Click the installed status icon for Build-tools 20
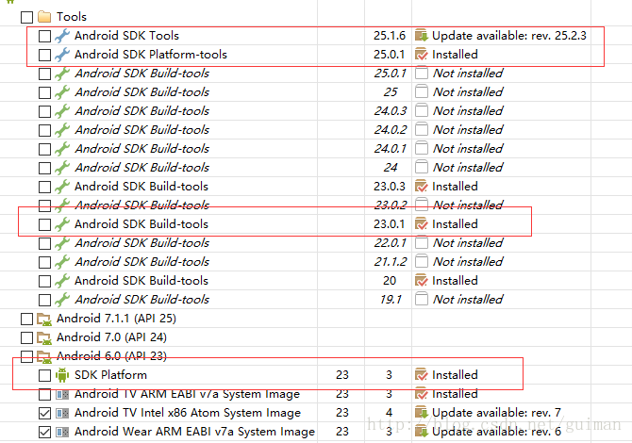This screenshot has width=632, height=443. pyautogui.click(x=422, y=281)
